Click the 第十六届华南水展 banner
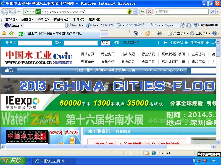 point(108,119)
